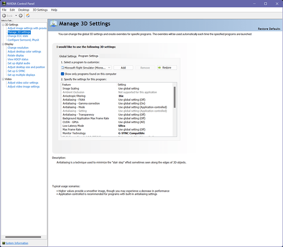Click the Home icon in toolbar
The image size is (283, 247).
pos(28,16)
